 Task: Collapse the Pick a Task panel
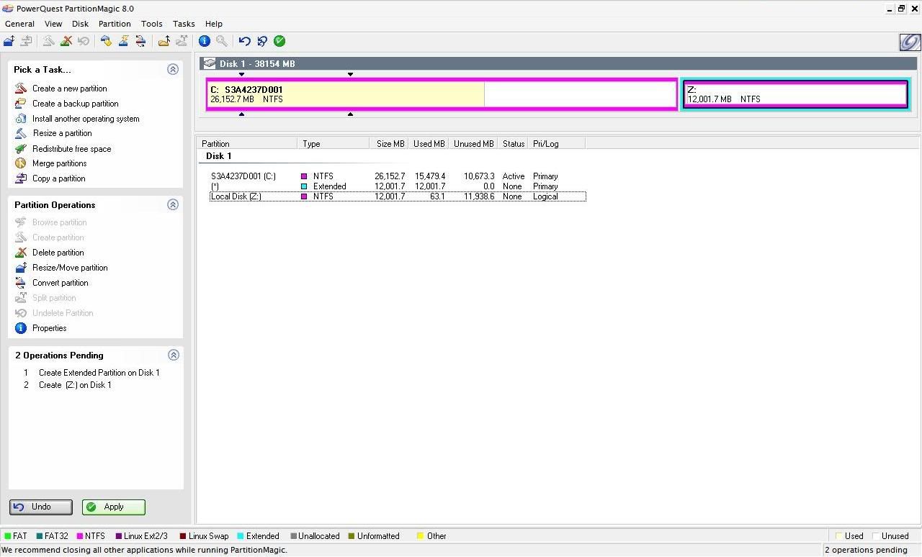pos(173,70)
